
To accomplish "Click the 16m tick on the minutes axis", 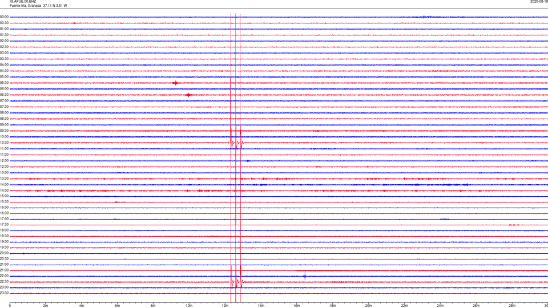I will click(297, 306).
